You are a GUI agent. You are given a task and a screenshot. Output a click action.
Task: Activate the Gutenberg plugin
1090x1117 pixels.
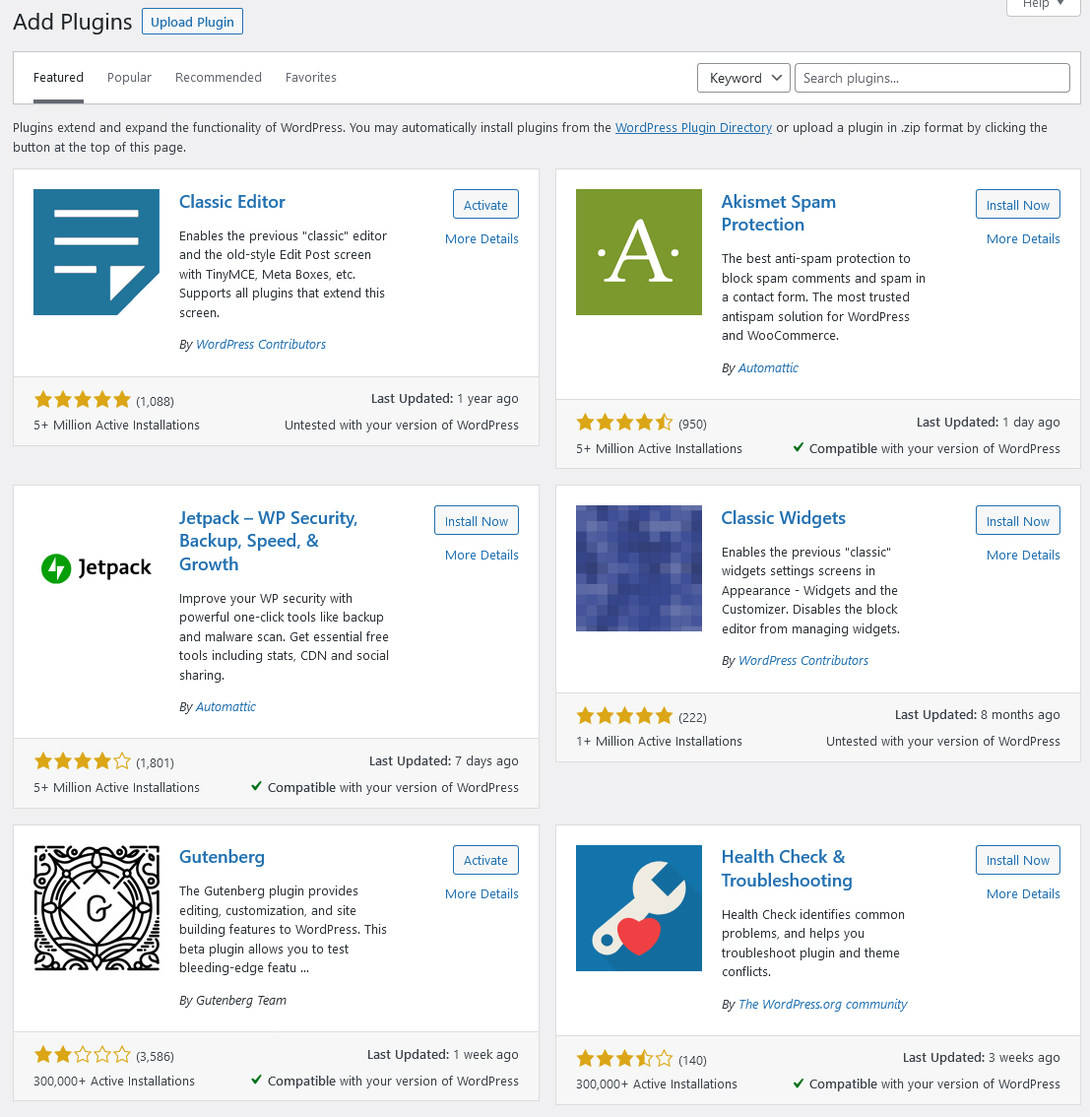tap(485, 860)
